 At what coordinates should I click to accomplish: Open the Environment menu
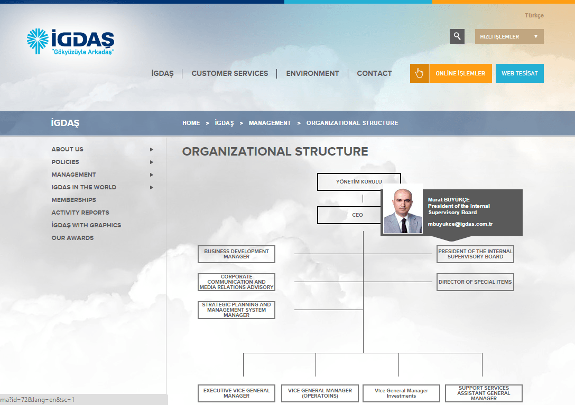click(x=312, y=73)
